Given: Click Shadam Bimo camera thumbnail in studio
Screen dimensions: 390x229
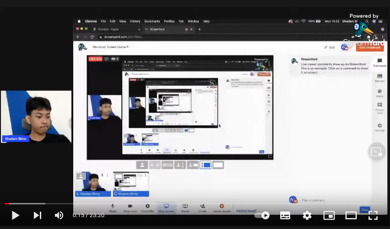Looking at the screenshot, I should [x=93, y=184].
